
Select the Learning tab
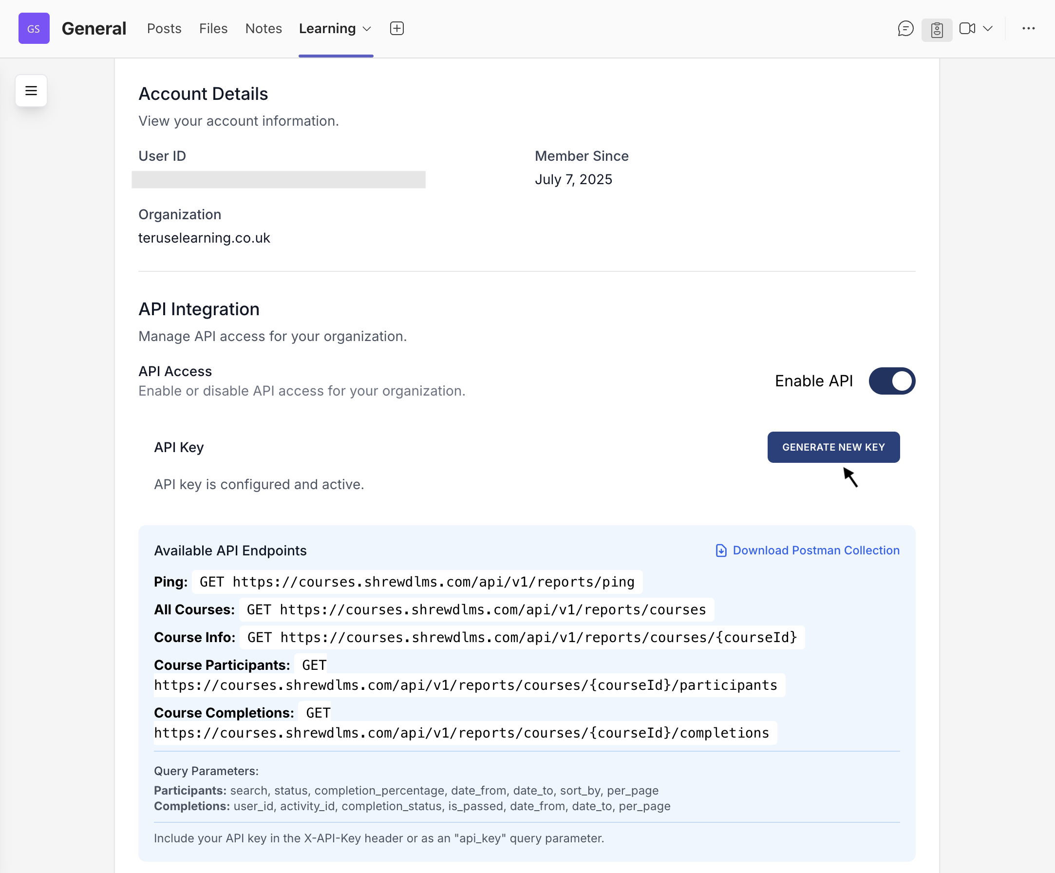click(x=327, y=29)
